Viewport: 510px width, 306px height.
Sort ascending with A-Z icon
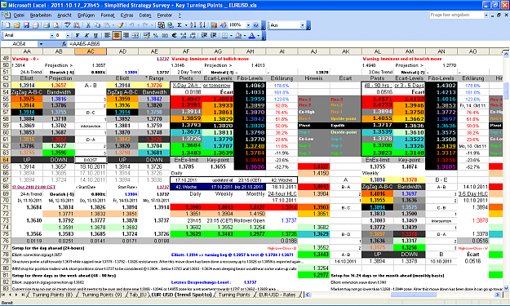tap(193, 25)
